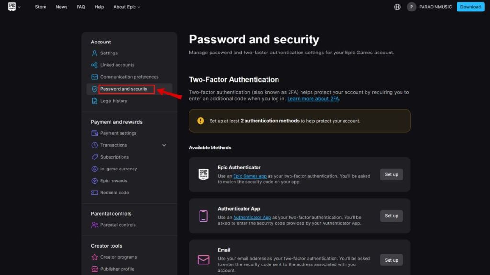Click the Epic Authenticator logo icon
490x275 pixels.
[x=202, y=174]
